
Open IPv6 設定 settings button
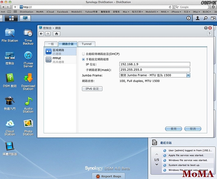click(x=92, y=89)
